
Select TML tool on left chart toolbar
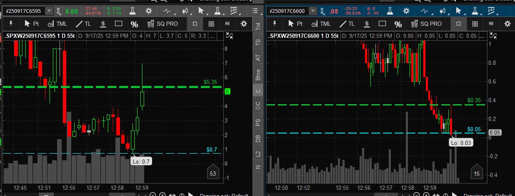(x=57, y=24)
